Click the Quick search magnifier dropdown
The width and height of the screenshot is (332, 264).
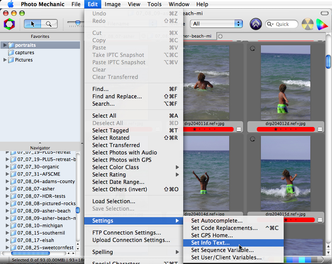pos(271,24)
